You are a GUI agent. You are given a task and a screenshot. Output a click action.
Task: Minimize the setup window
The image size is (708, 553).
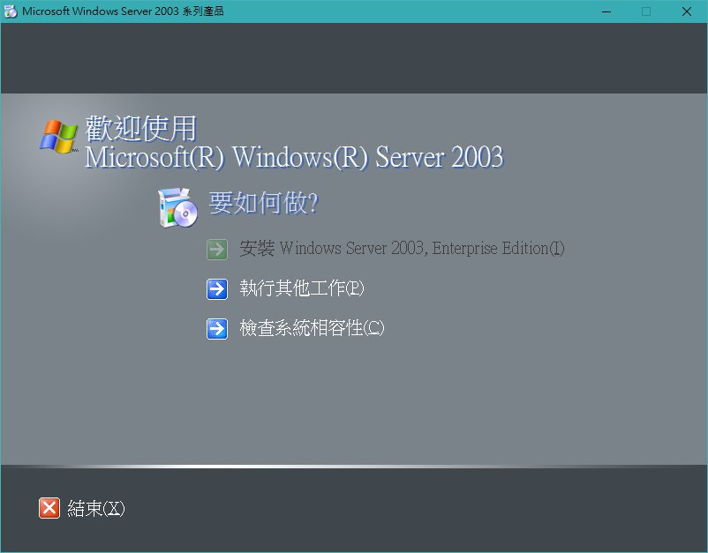606,11
